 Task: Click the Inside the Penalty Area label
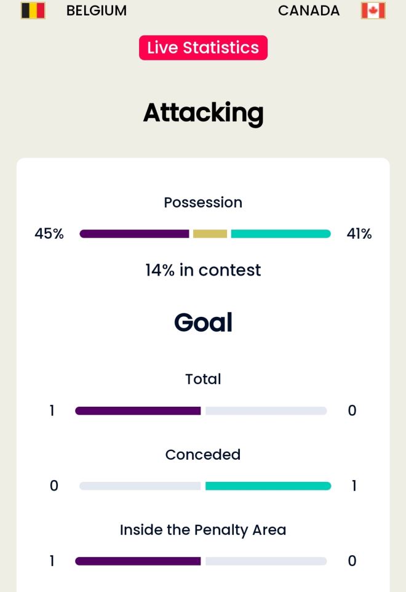click(x=203, y=530)
